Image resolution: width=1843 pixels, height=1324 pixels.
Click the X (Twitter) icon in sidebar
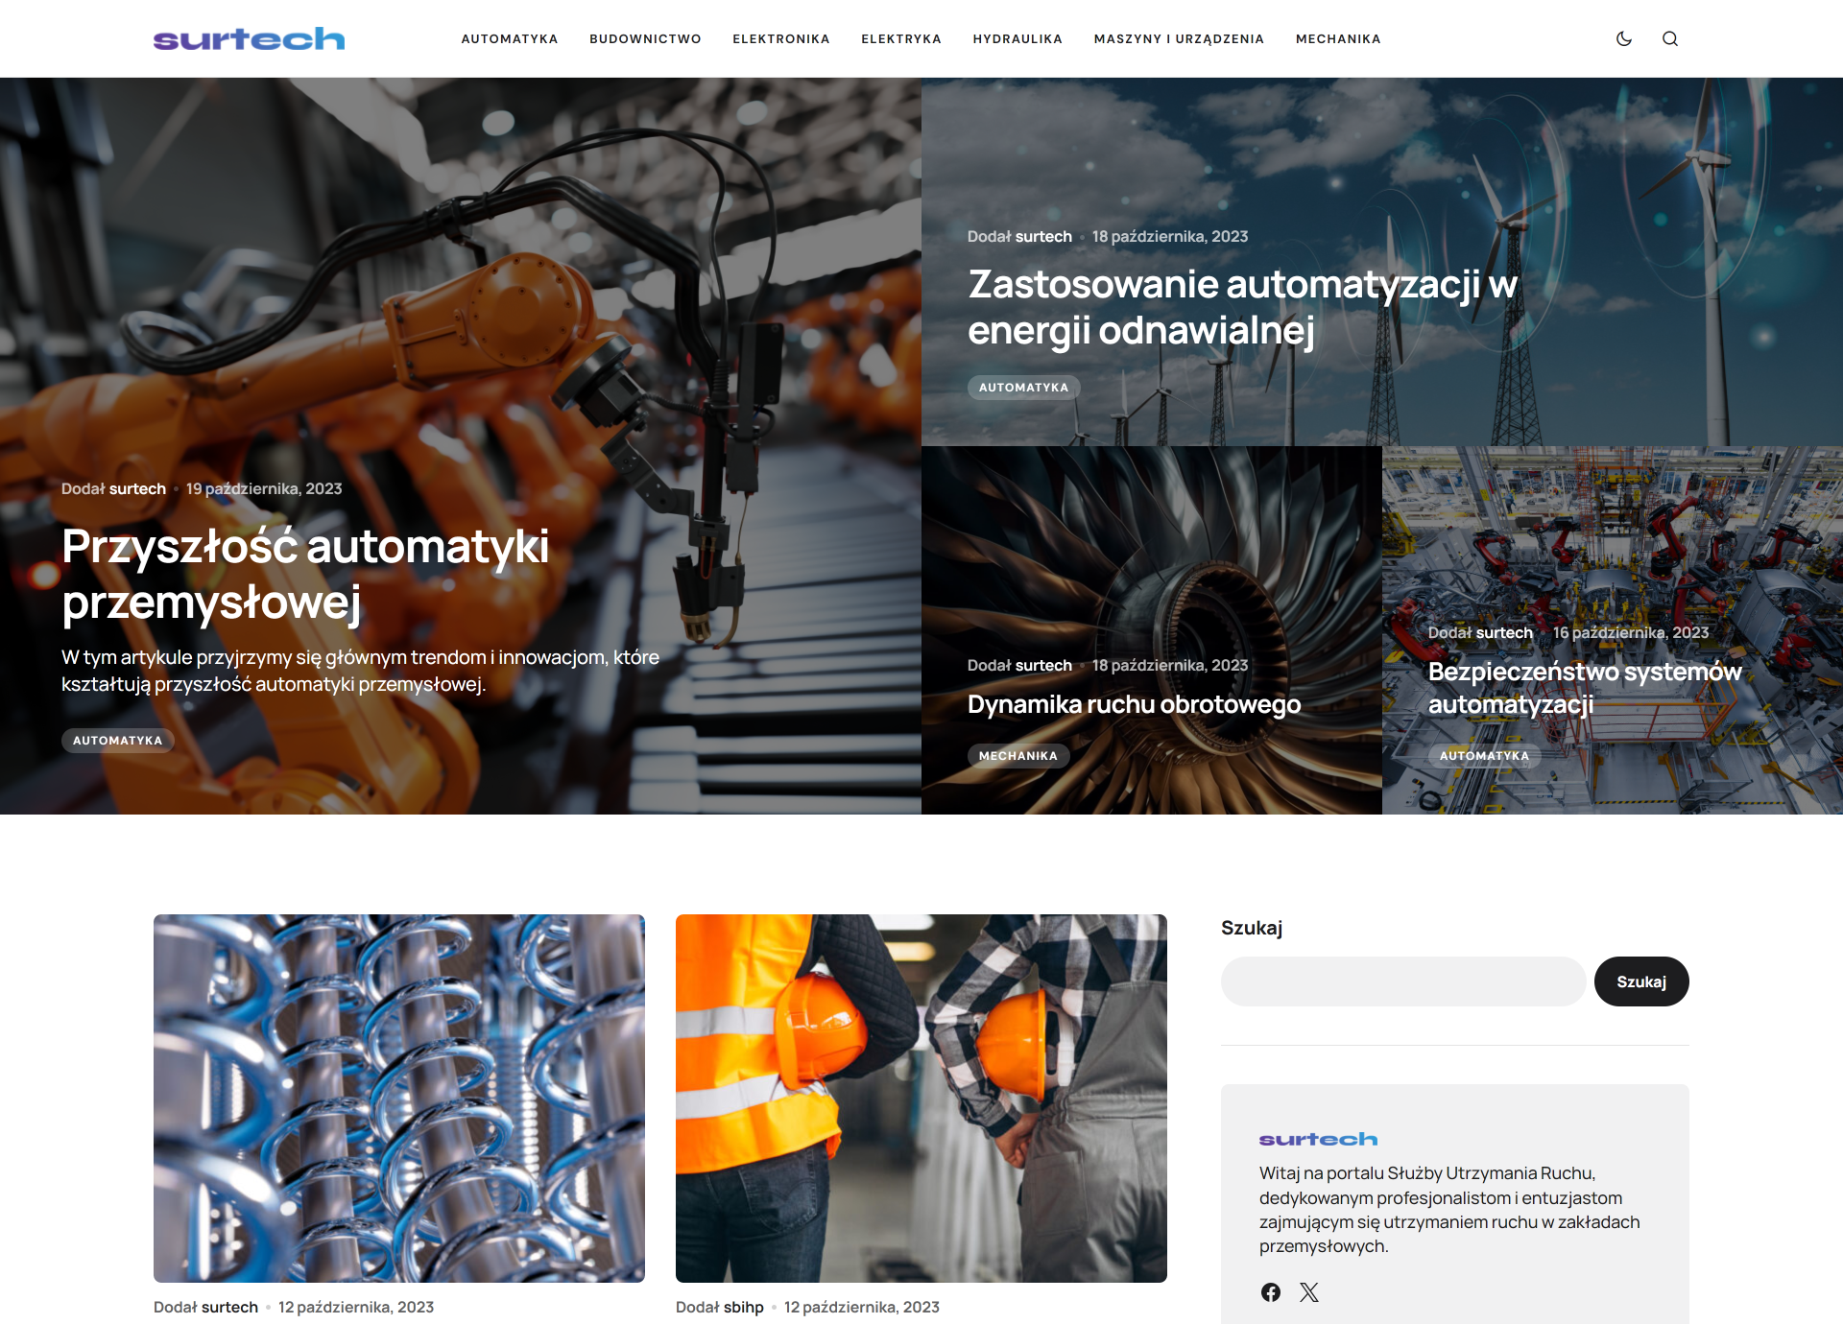1309,1292
